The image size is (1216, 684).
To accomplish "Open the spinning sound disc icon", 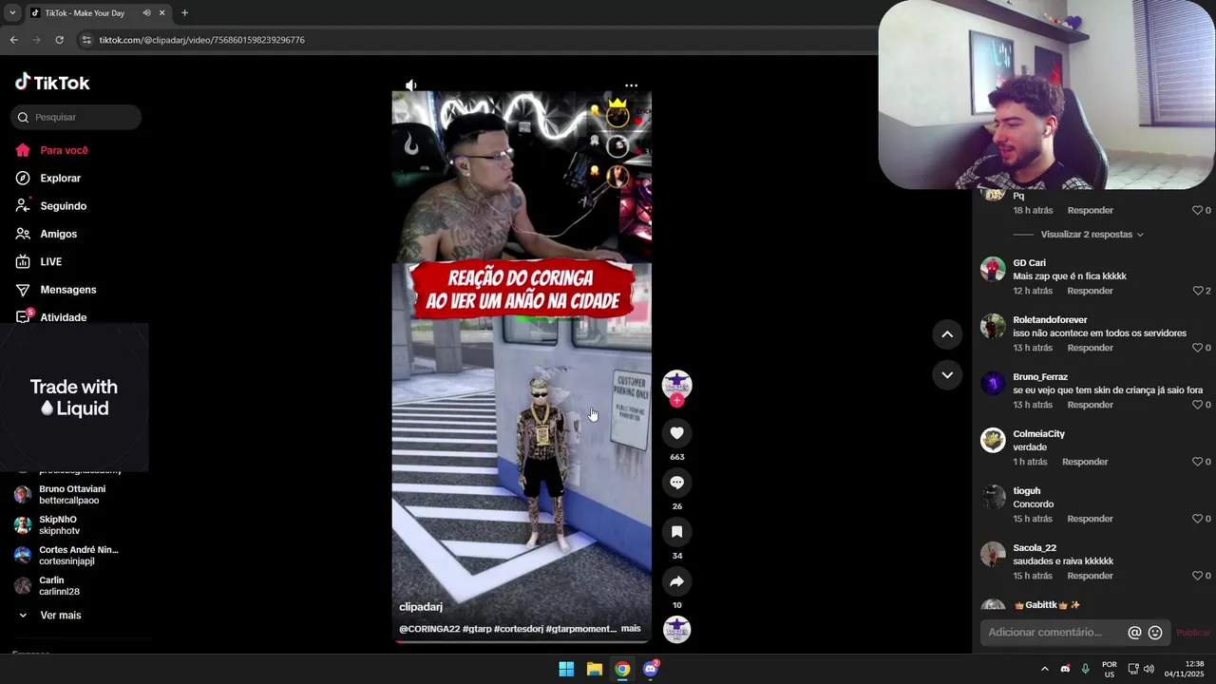I will coord(676,629).
